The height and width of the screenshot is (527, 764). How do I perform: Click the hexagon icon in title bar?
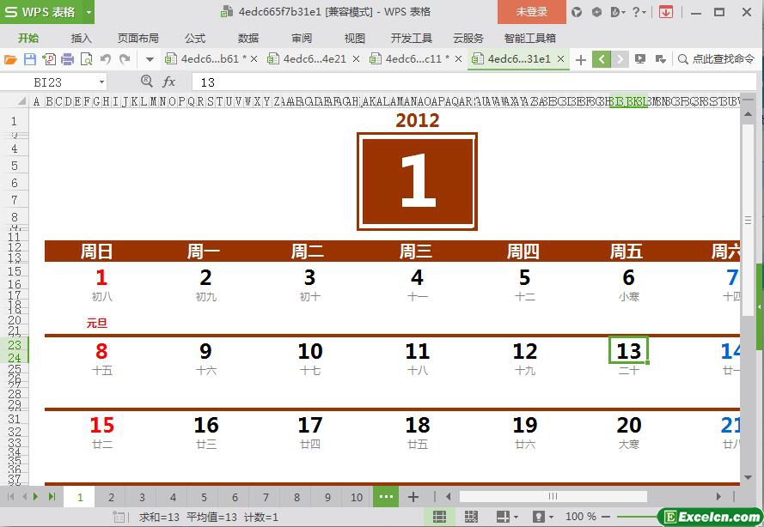tap(596, 12)
